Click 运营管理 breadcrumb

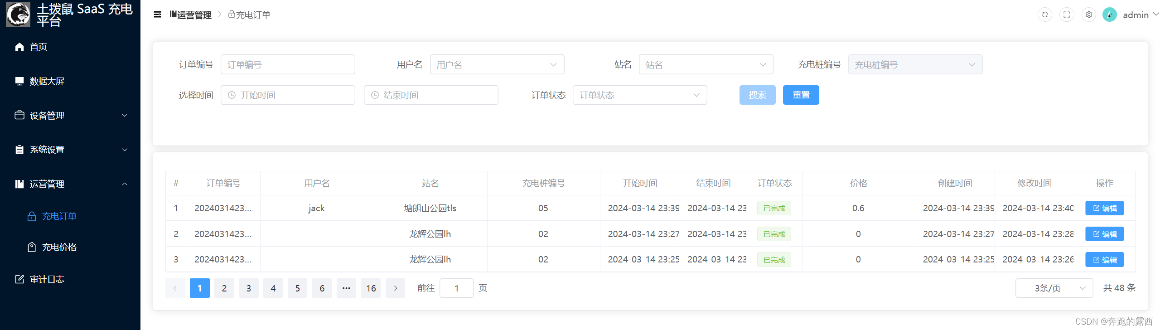(x=191, y=15)
